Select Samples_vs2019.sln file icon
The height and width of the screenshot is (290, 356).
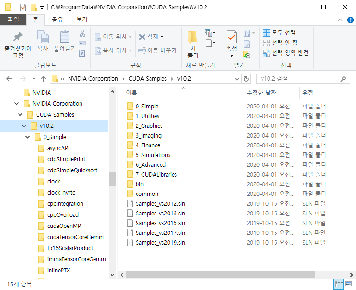pos(130,242)
